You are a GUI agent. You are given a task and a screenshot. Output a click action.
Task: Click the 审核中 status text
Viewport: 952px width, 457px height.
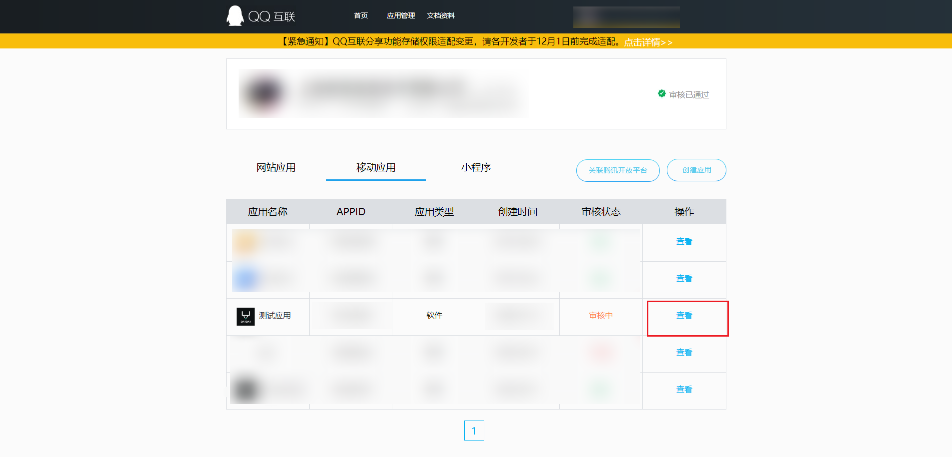point(601,316)
